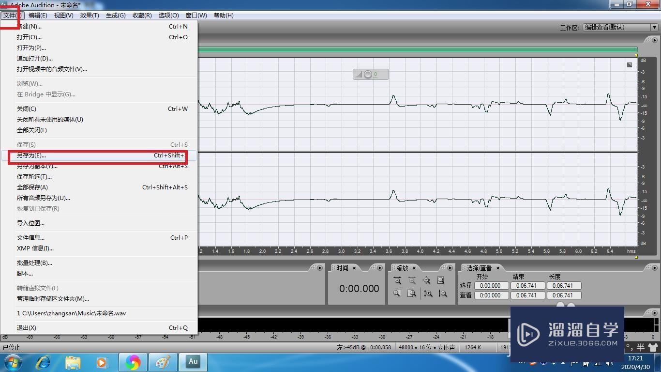661x372 pixels.
Task: Click the Adobe Audition taskbar button
Action: click(x=193, y=362)
